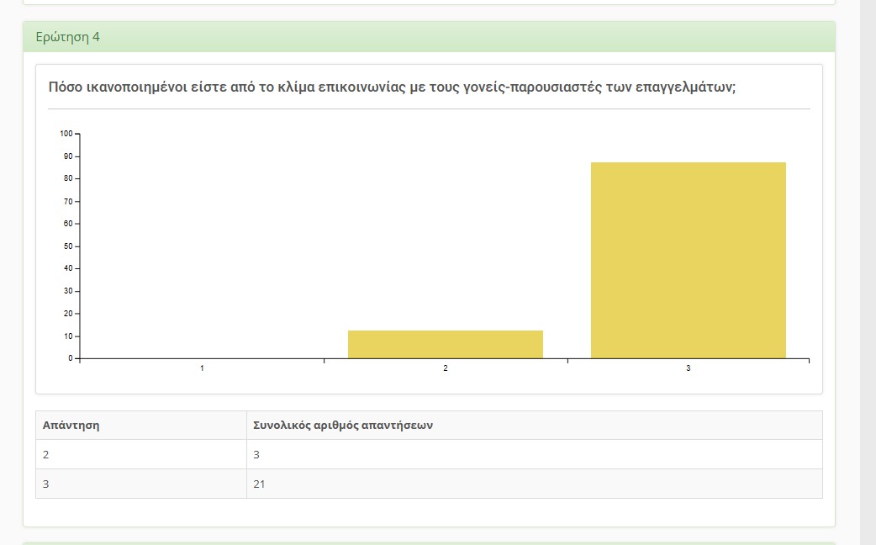Click the y-axis tick label 10

[67, 336]
